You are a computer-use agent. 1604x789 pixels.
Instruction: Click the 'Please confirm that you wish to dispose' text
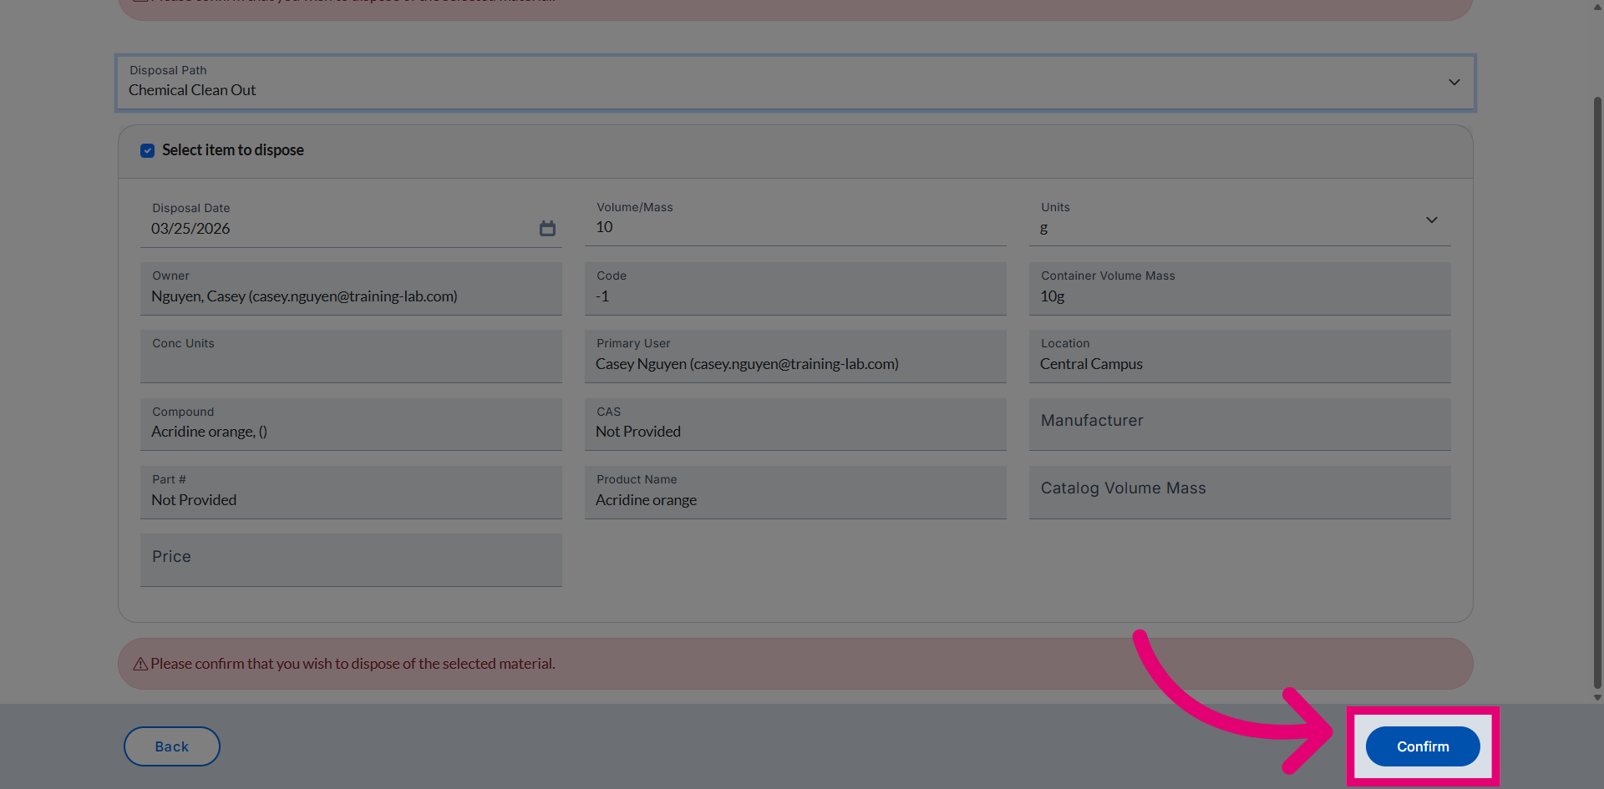pos(353,664)
